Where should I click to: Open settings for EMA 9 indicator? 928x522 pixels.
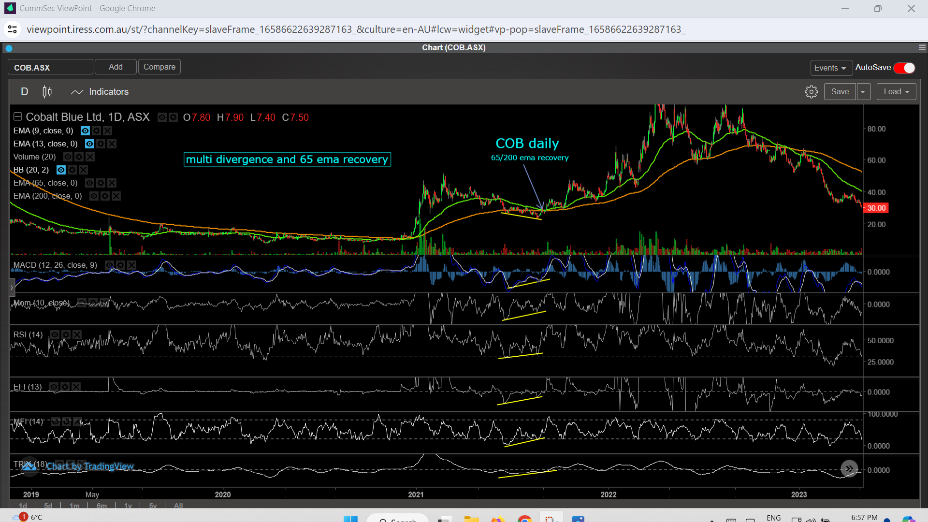coord(96,130)
